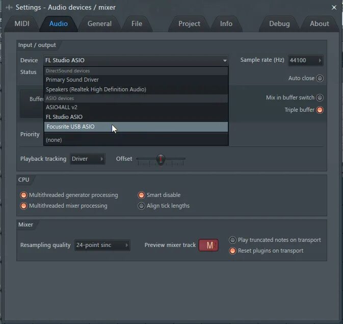Go to the Project tab
The width and height of the screenshot is (343, 324).
189,23
